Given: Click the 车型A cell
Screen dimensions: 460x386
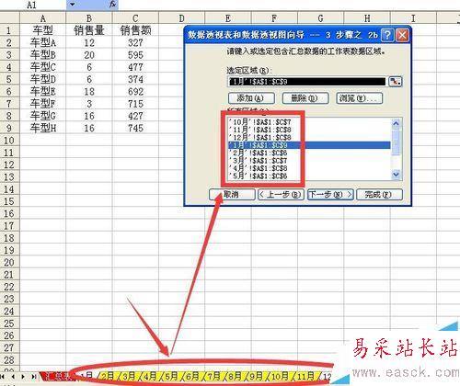Looking at the screenshot, I should coord(43,42).
